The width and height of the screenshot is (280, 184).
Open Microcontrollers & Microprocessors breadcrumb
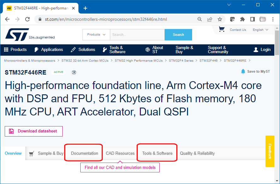tap(30, 61)
